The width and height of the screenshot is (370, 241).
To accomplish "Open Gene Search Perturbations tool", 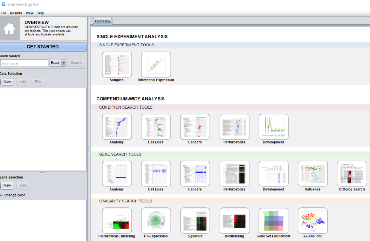I will click(234, 174).
